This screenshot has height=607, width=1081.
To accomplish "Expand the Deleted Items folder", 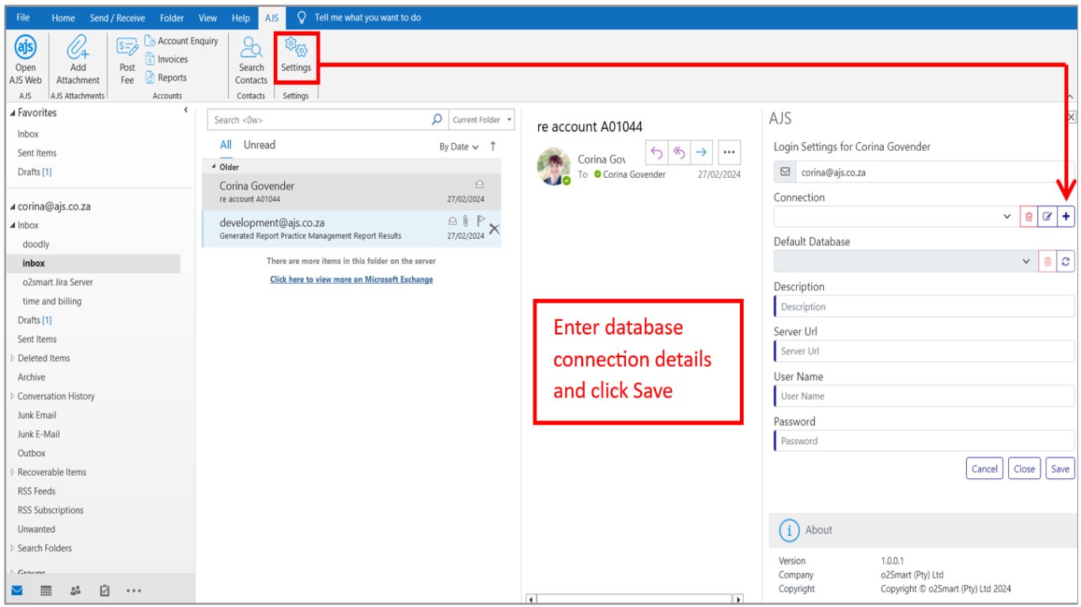I will point(12,358).
